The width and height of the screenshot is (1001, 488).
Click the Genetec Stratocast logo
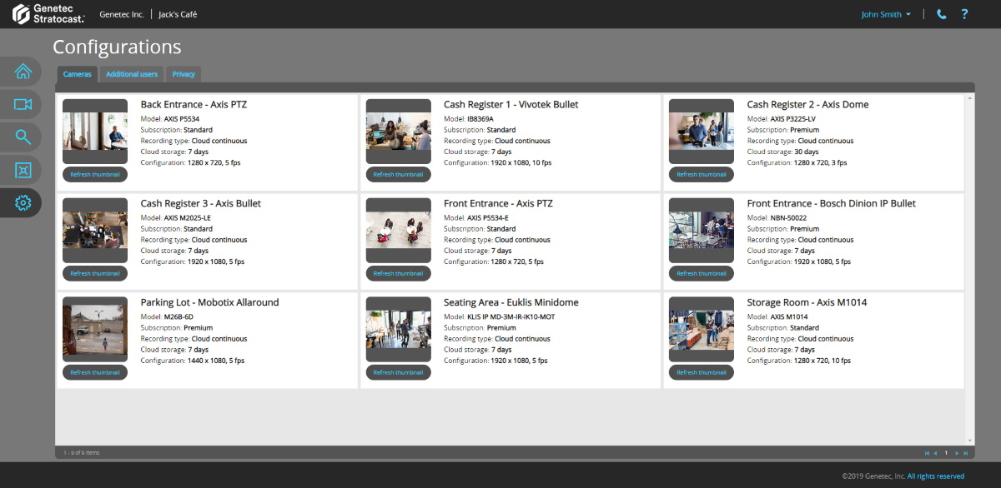(48, 14)
